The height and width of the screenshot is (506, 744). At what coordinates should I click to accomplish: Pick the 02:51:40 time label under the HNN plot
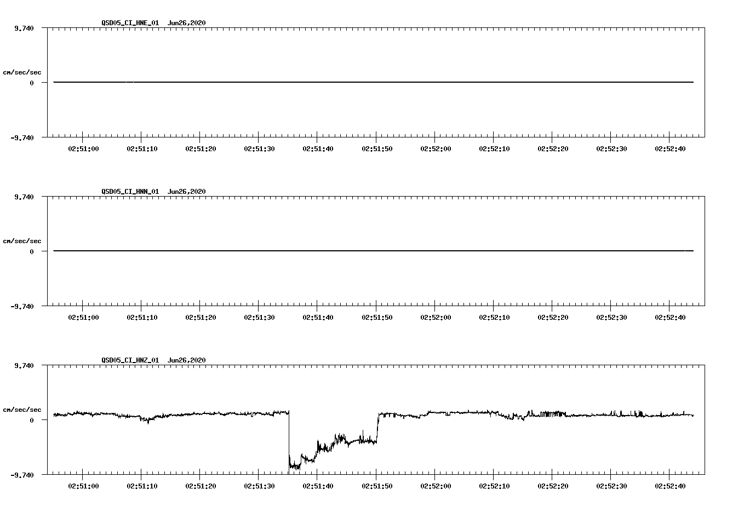tap(318, 317)
